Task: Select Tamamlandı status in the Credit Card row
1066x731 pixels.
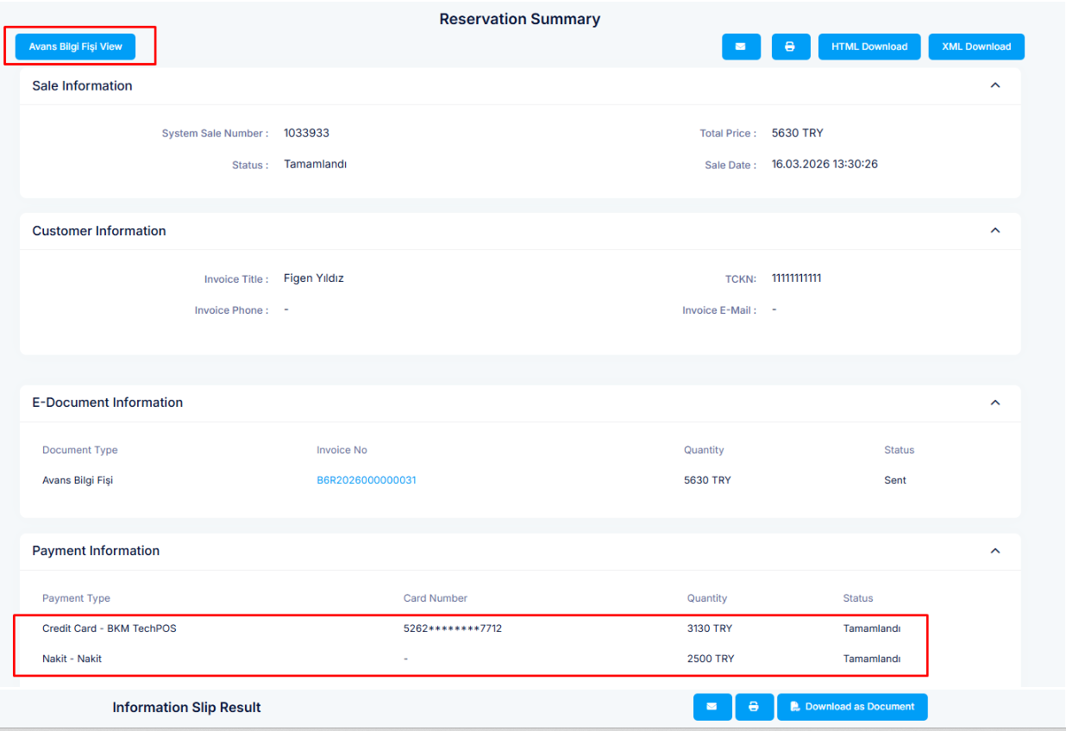Action: tap(872, 628)
